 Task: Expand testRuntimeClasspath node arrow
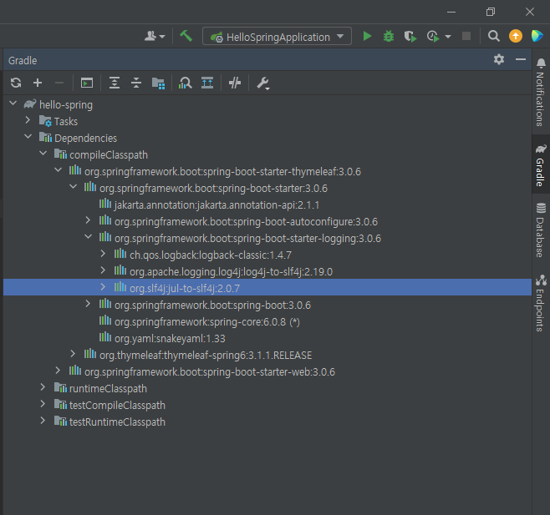pyautogui.click(x=43, y=421)
